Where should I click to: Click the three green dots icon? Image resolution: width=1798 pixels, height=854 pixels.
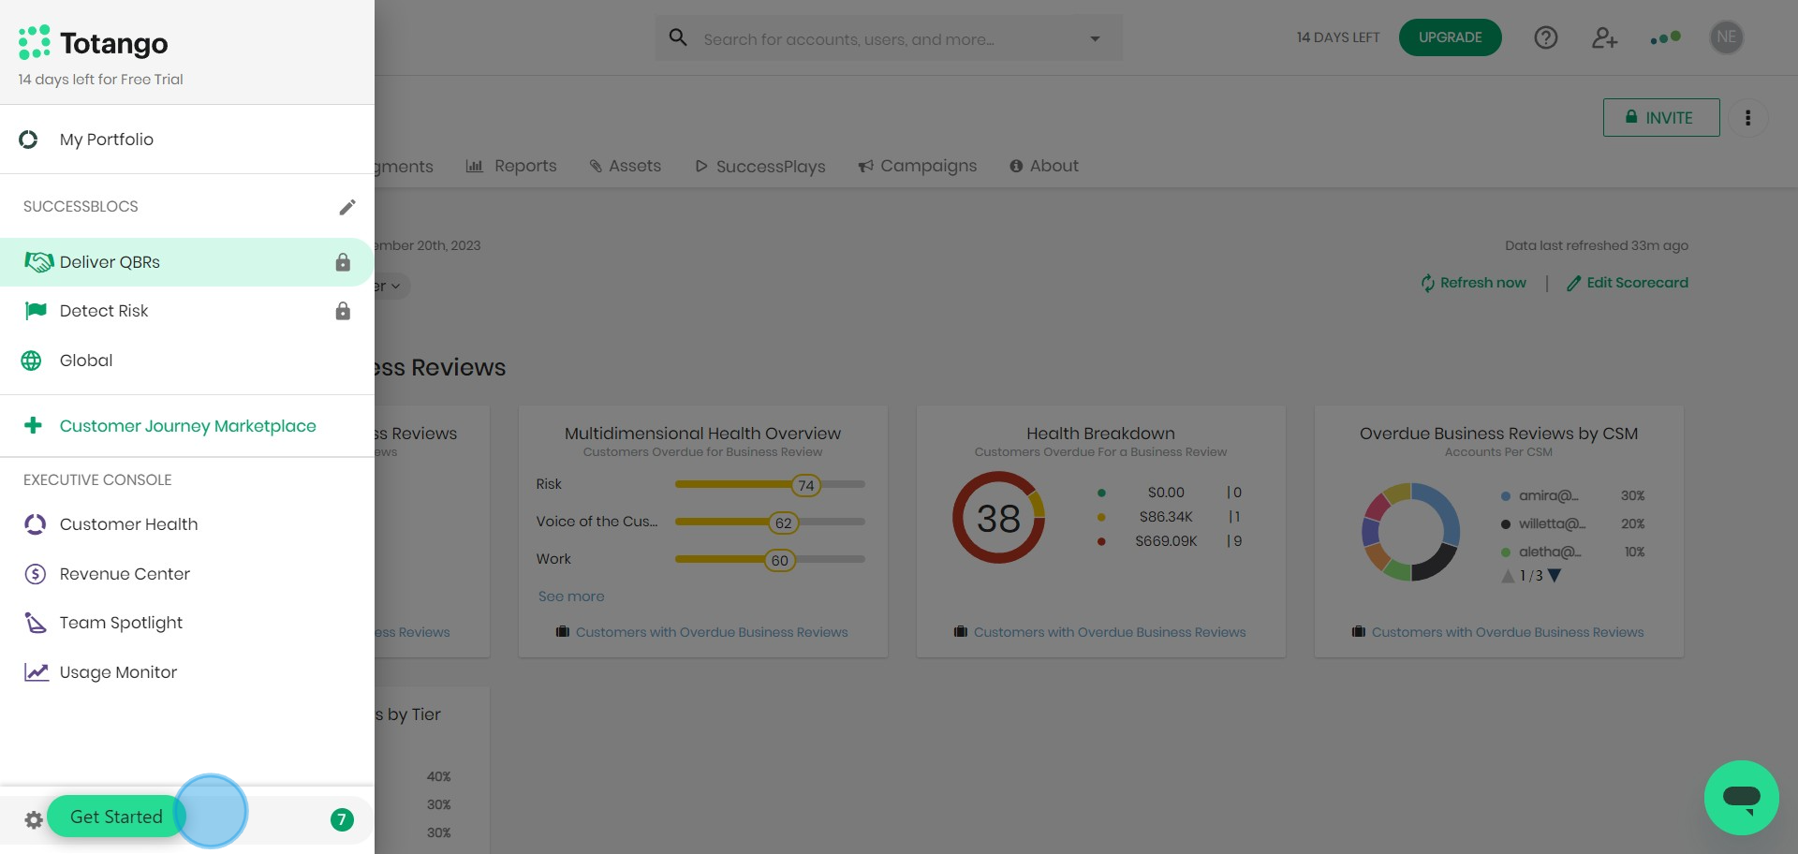pyautogui.click(x=1666, y=37)
